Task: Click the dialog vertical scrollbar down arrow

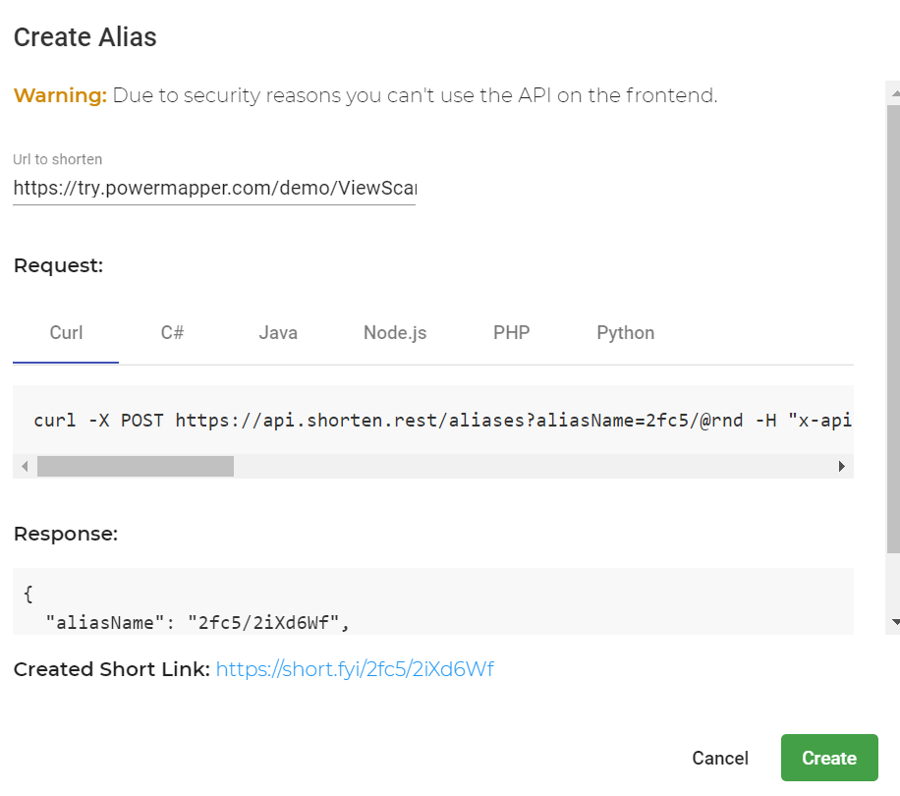Action: click(894, 622)
